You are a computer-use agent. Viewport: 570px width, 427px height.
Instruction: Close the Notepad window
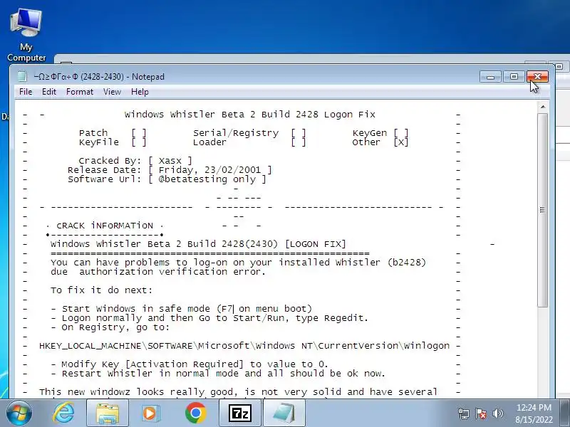(x=537, y=77)
